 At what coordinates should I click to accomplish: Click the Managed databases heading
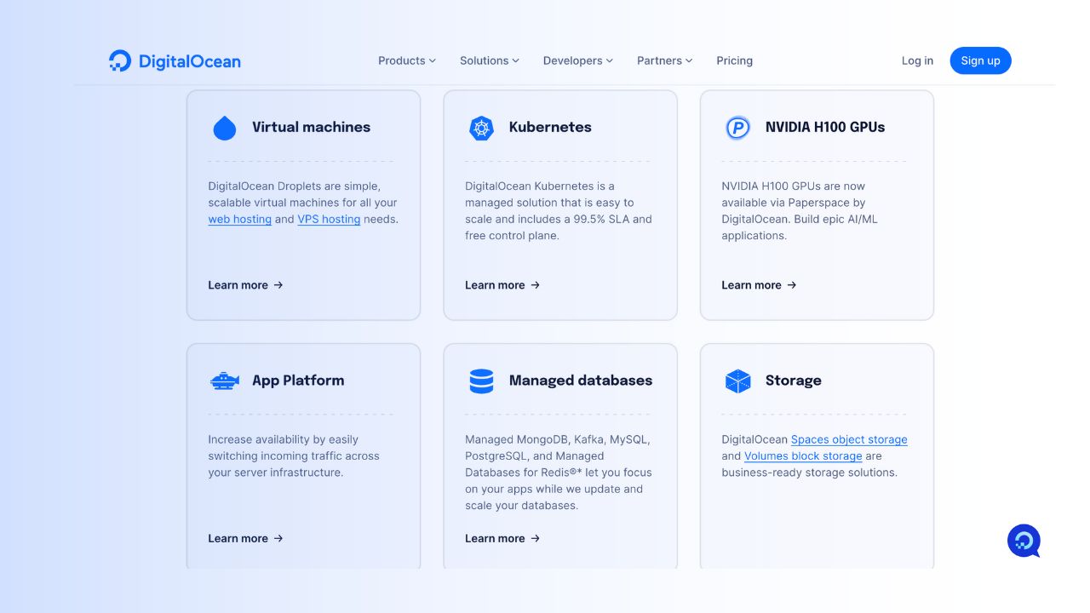tap(581, 381)
